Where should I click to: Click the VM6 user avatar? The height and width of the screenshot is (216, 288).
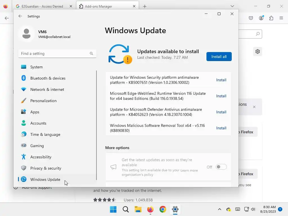click(x=26, y=34)
